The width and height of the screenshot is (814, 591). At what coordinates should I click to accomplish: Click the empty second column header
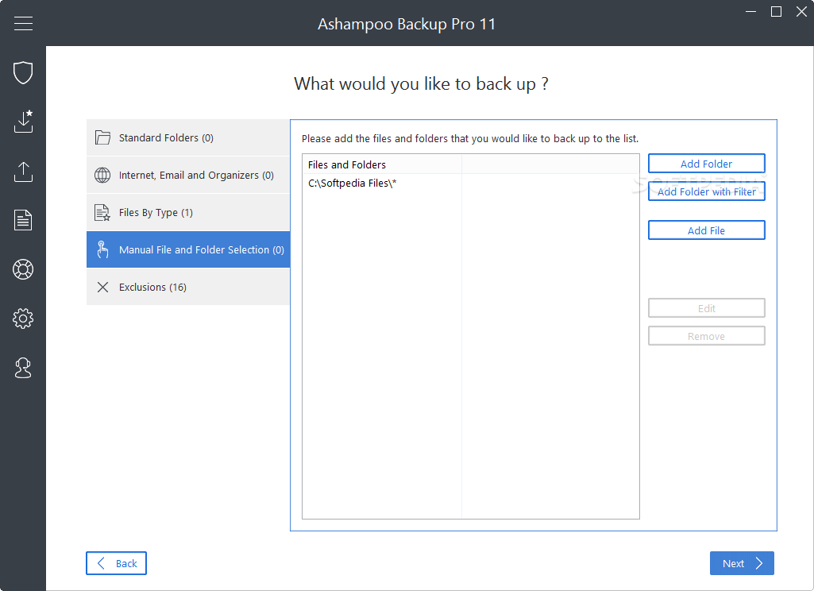tap(550, 164)
